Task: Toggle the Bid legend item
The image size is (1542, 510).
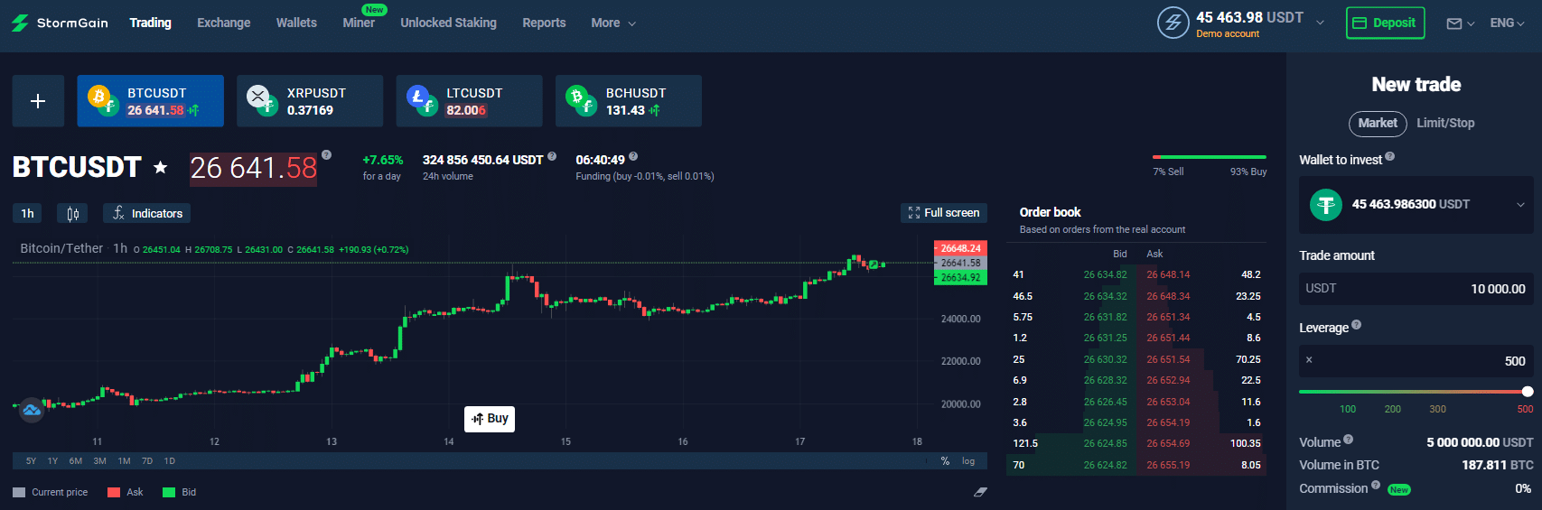Action: 179,492
